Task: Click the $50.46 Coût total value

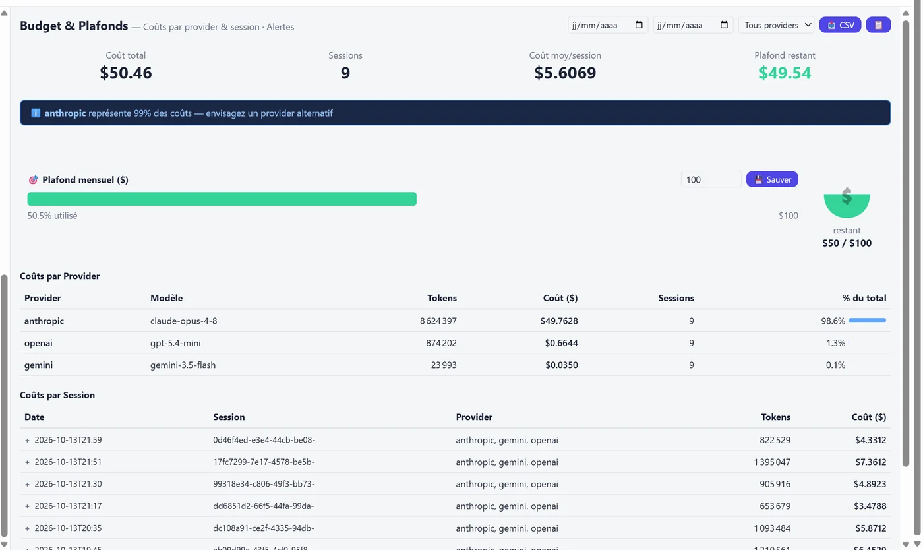Action: coord(126,73)
